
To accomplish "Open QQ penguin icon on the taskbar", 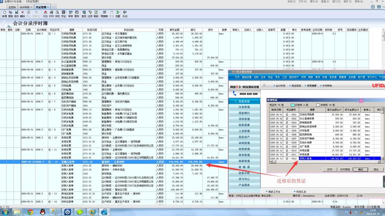I will point(43,212).
